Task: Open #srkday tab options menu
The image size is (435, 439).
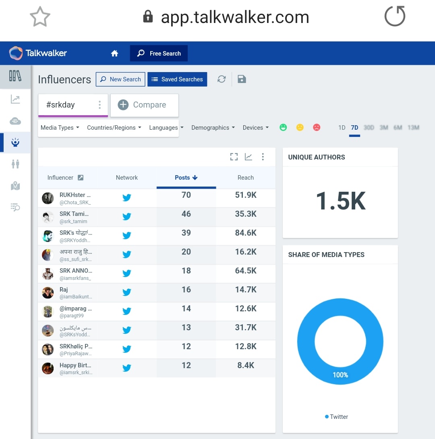Action: point(99,105)
